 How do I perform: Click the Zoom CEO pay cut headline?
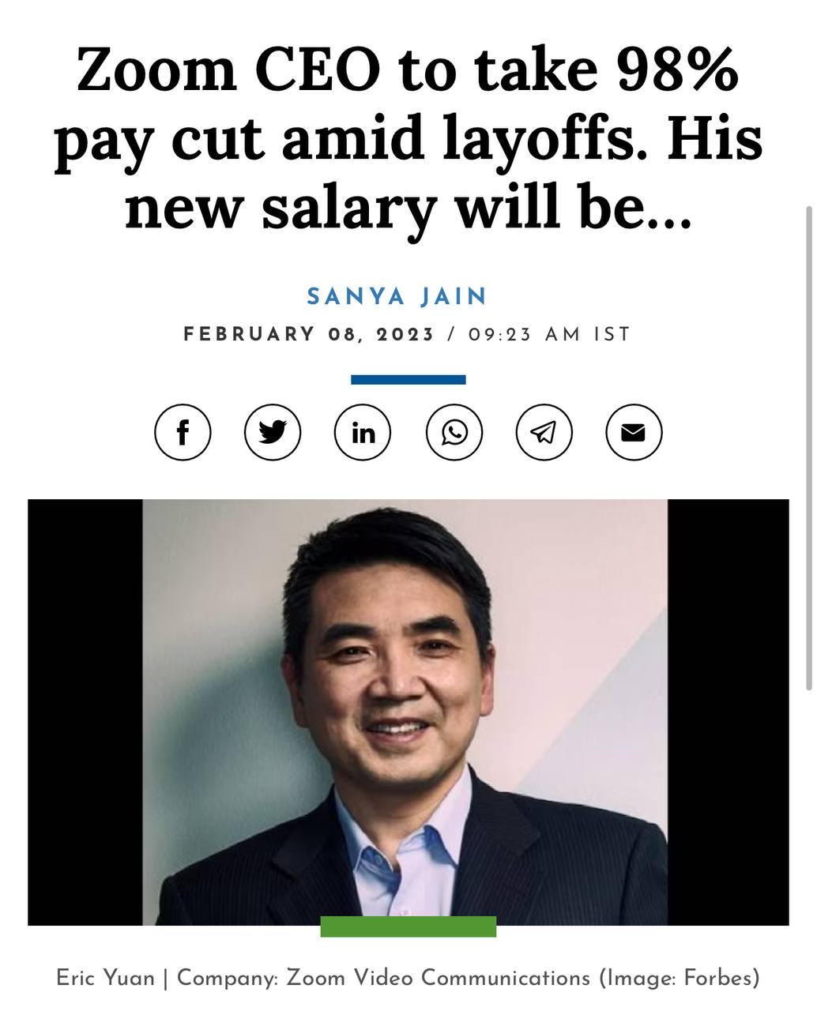point(408,138)
